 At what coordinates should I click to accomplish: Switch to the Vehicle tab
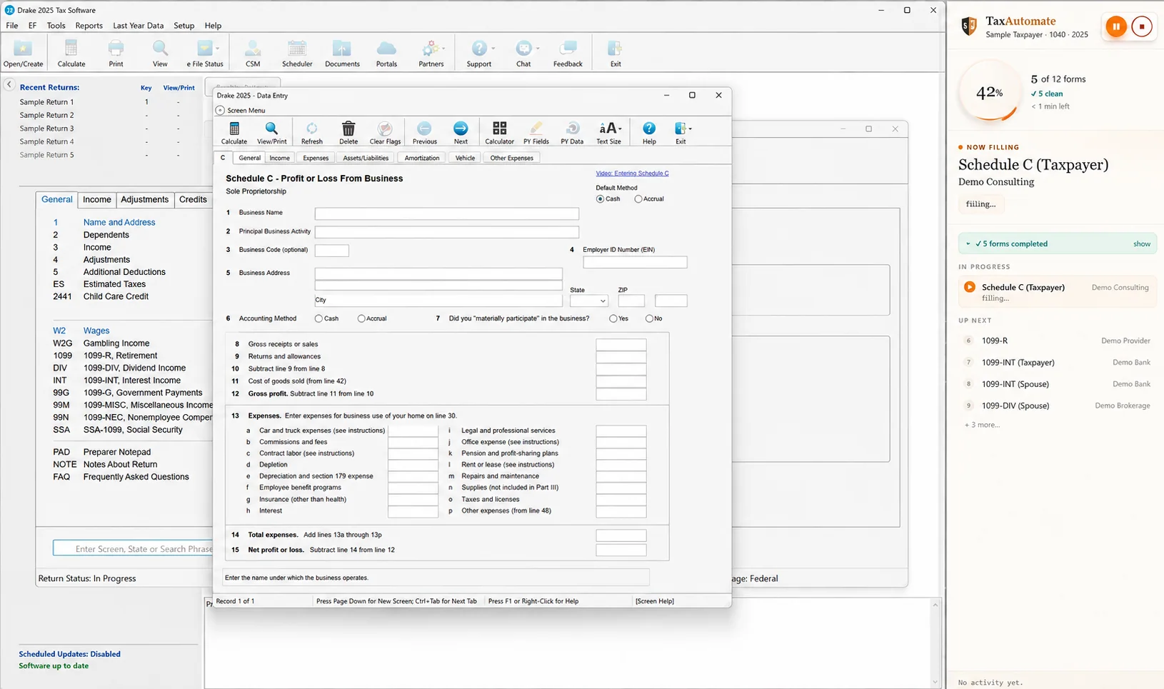(x=465, y=158)
